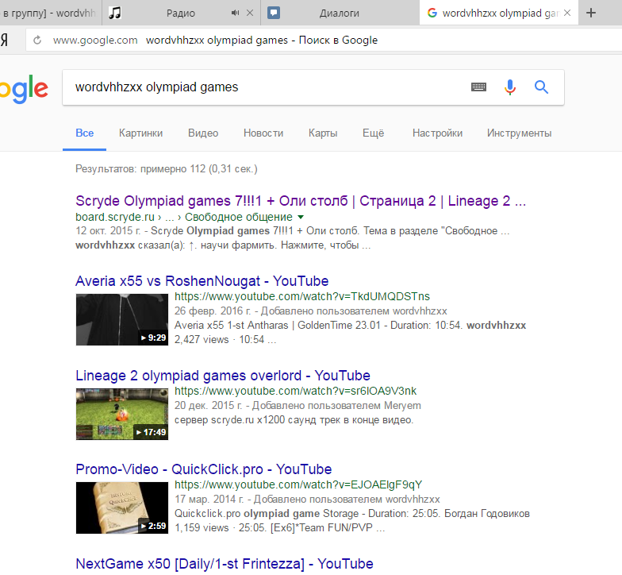
Task: Click the blue magnifying glass search button
Action: [x=542, y=87]
